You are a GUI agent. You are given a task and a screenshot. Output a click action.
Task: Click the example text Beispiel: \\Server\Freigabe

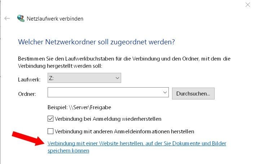pos(79,107)
